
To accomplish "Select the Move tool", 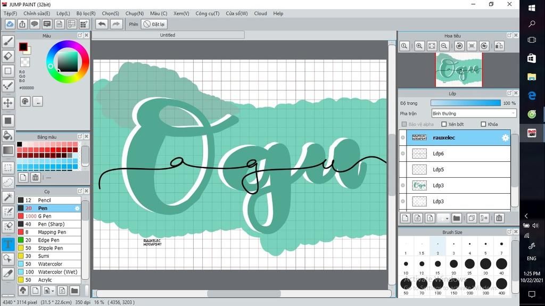I will pyautogui.click(x=8, y=103).
